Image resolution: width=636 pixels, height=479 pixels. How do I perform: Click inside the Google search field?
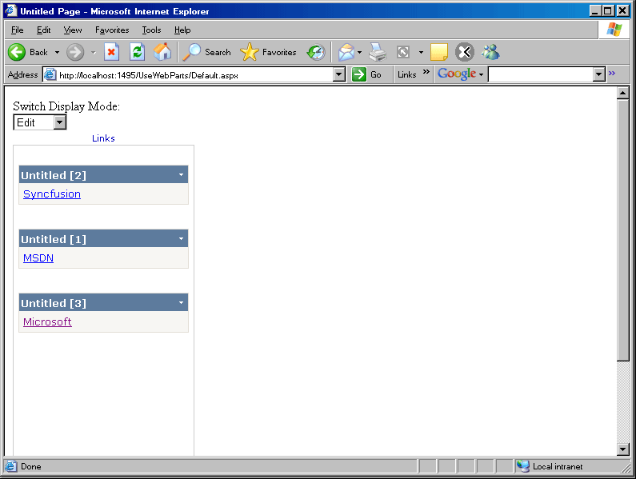[540, 74]
